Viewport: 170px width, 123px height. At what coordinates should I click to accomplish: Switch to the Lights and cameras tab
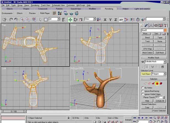tap(142, 9)
